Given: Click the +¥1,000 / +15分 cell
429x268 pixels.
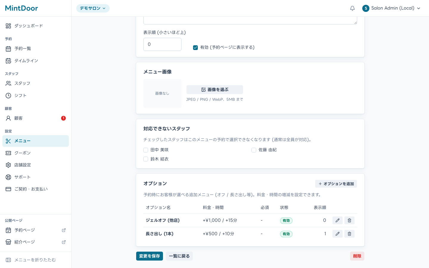Looking at the screenshot, I should [220, 220].
